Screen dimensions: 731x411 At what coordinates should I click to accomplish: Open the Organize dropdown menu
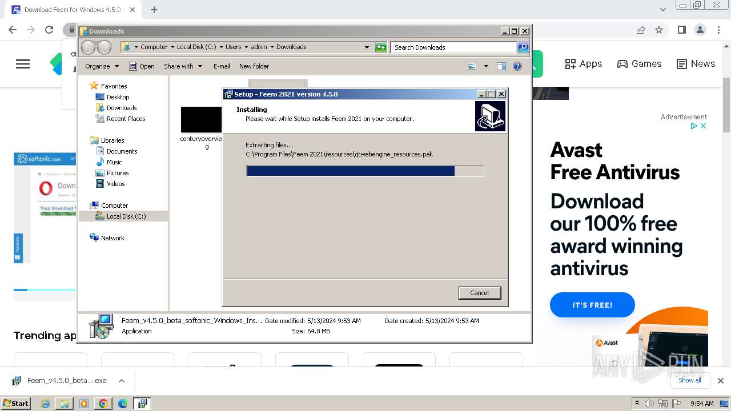(102, 66)
